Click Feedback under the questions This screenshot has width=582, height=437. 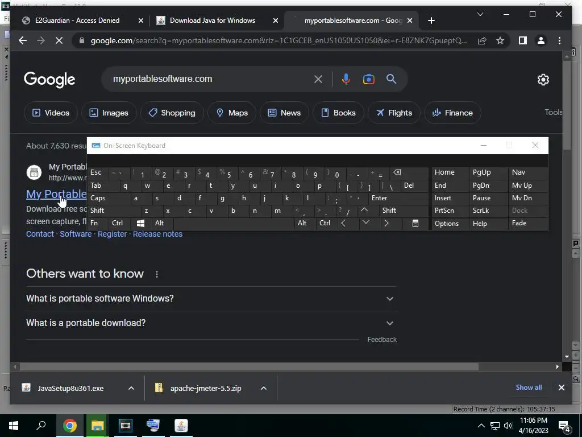(382, 340)
